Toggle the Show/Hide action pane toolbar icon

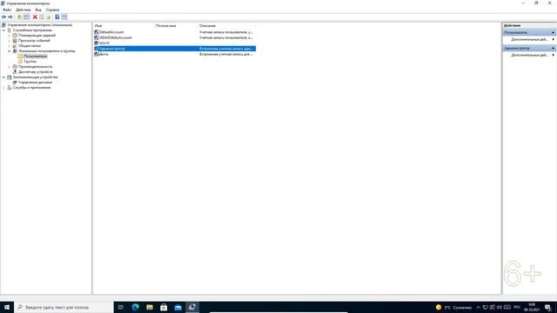[x=64, y=17]
